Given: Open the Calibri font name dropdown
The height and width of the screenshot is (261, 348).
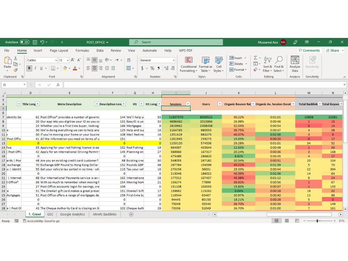Looking at the screenshot, I should pos(56,60).
